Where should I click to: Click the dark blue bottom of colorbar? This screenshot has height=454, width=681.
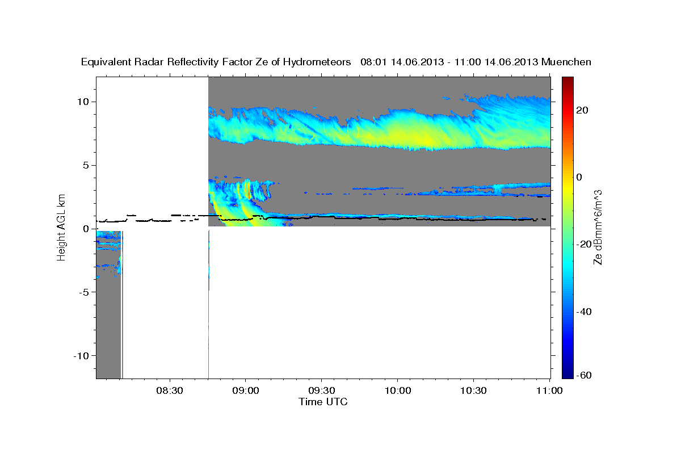coord(567,374)
